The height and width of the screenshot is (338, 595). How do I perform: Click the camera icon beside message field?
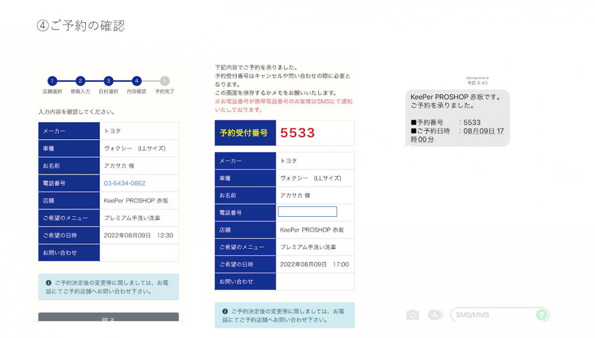click(x=412, y=315)
